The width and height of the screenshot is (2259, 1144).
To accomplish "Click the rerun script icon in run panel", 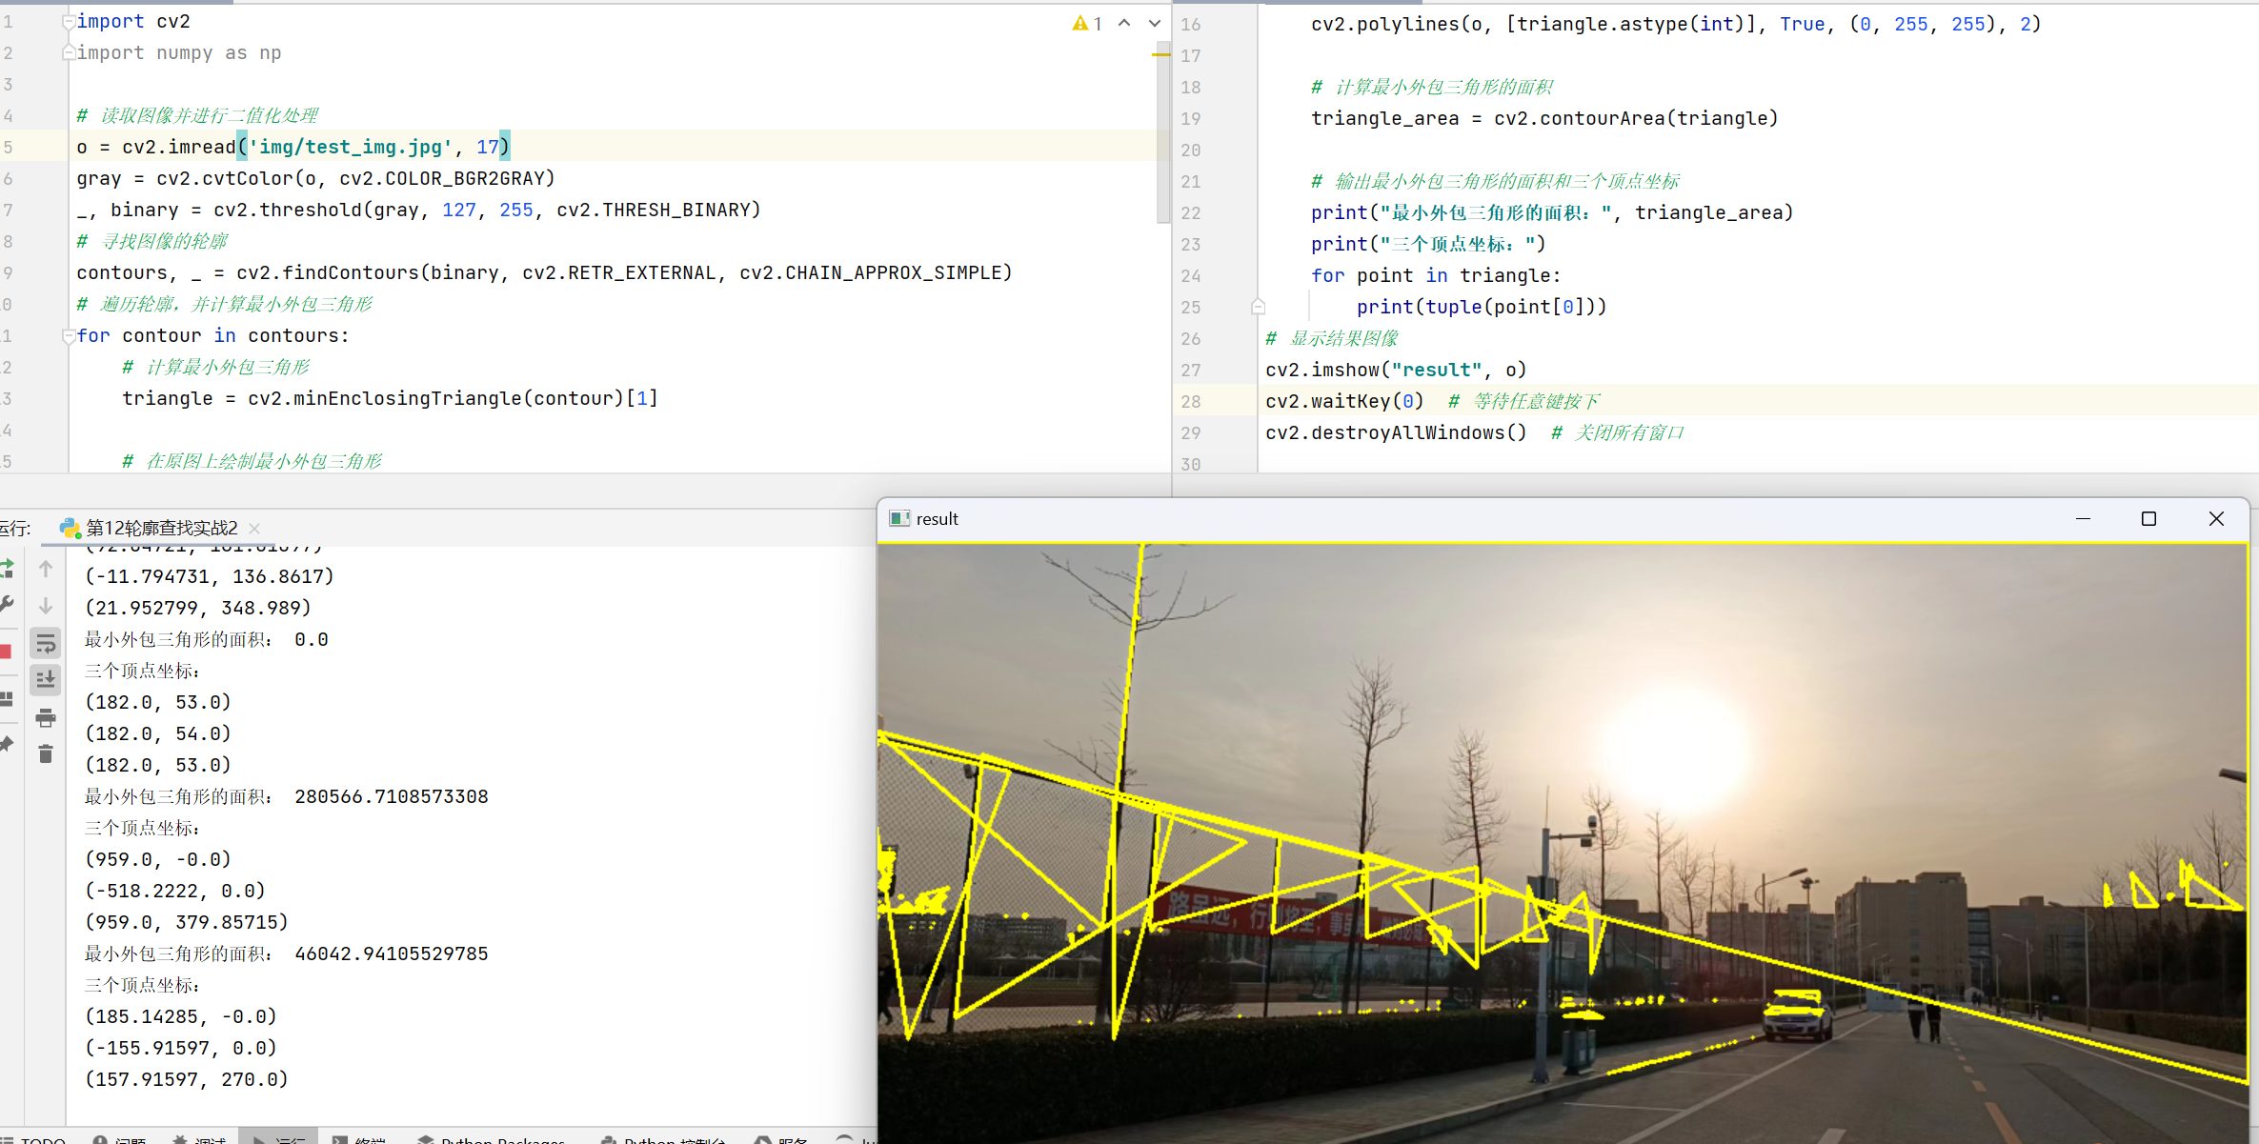I will coord(7,569).
